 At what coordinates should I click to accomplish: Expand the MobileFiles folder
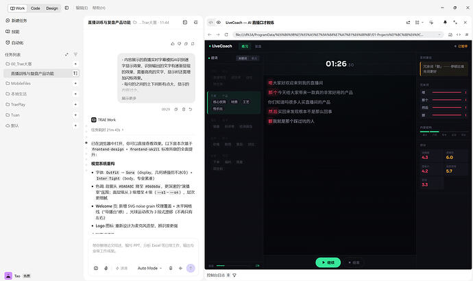tap(18, 83)
